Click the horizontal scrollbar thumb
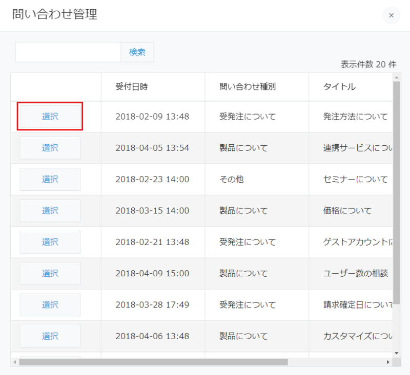 (x=154, y=362)
